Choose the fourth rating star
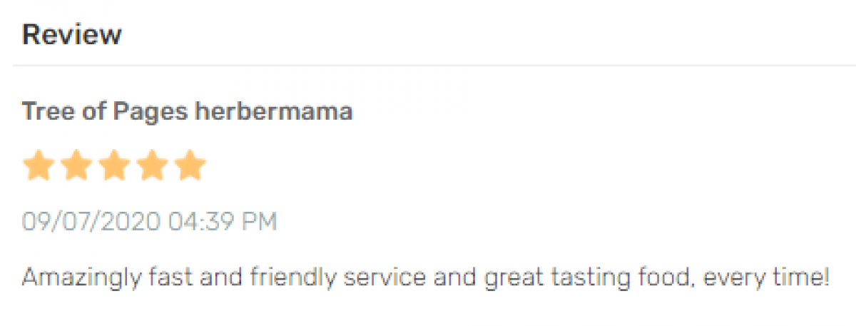 (x=152, y=166)
